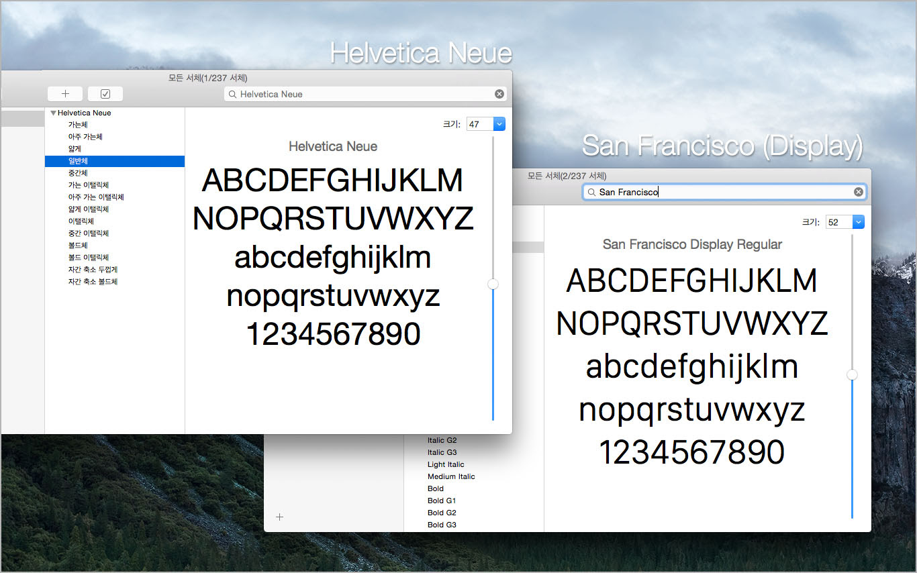
Task: Click the 모든 서체(2/237 서체) window title
Action: 567,176
